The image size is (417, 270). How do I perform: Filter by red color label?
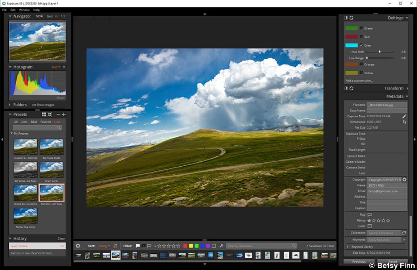[185, 246]
